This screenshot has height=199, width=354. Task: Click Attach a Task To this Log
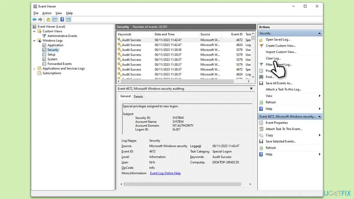283,89
